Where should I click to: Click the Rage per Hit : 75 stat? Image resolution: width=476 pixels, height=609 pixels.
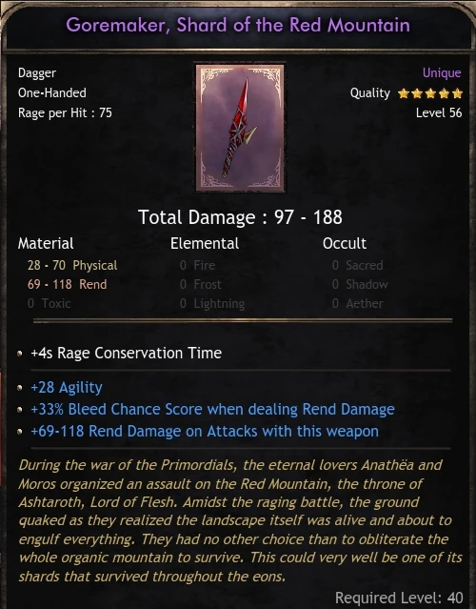click(65, 112)
